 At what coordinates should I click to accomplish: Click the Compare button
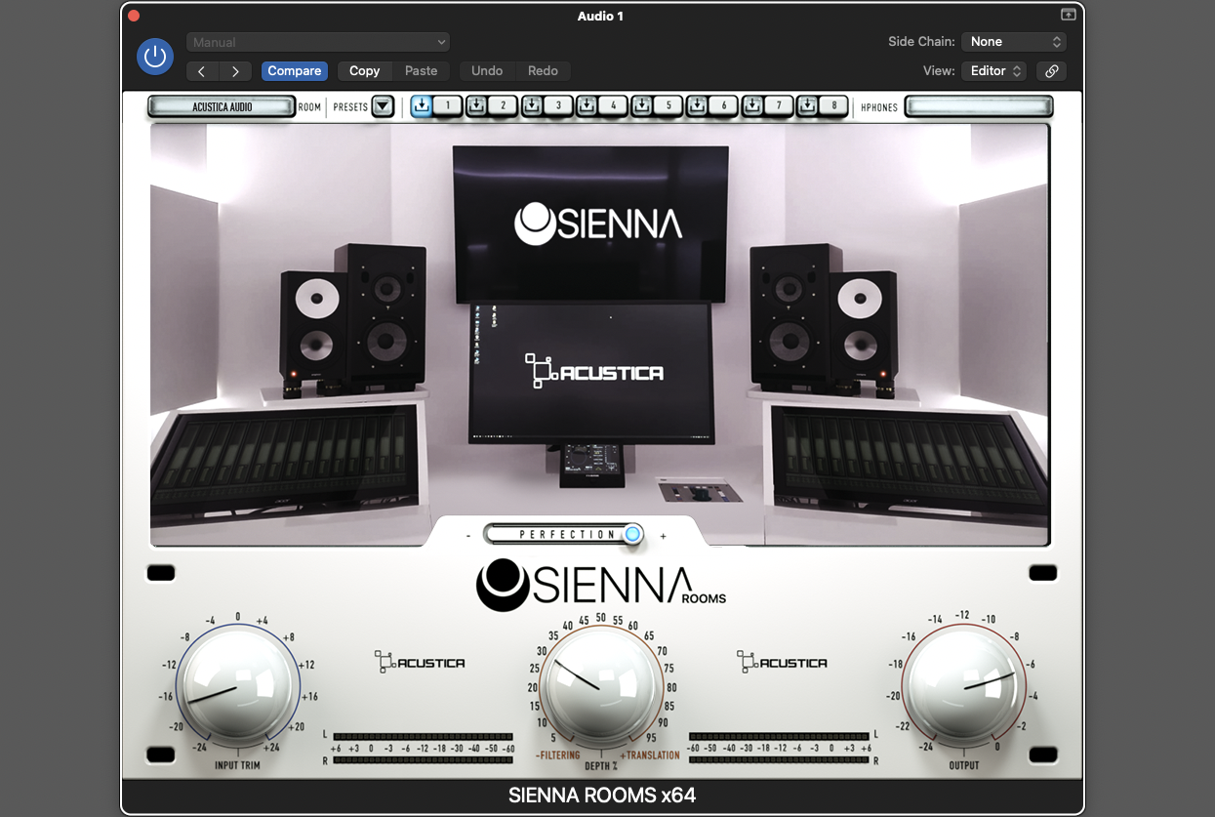point(294,70)
